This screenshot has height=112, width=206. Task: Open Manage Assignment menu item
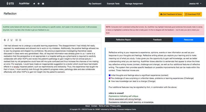click(x=134, y=4)
